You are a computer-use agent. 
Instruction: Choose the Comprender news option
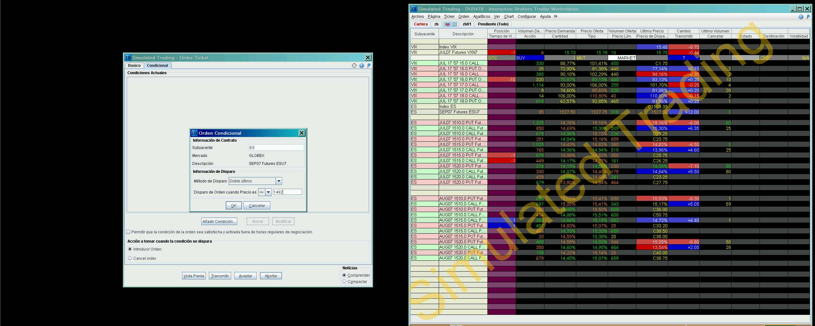pos(344,275)
